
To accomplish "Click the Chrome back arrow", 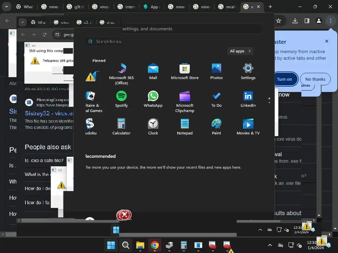I will click(x=7, y=21).
